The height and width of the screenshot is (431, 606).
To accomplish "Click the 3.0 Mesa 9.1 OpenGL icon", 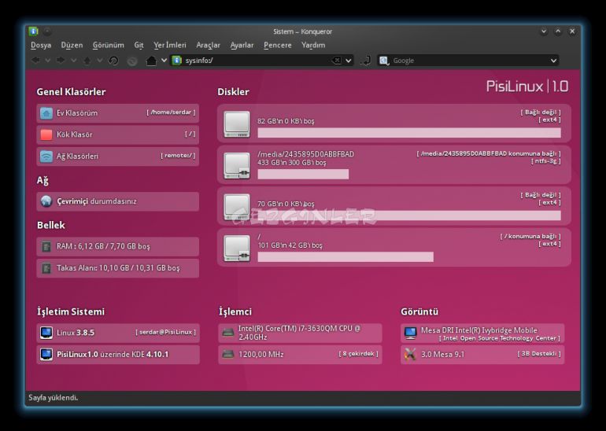I will pyautogui.click(x=411, y=354).
